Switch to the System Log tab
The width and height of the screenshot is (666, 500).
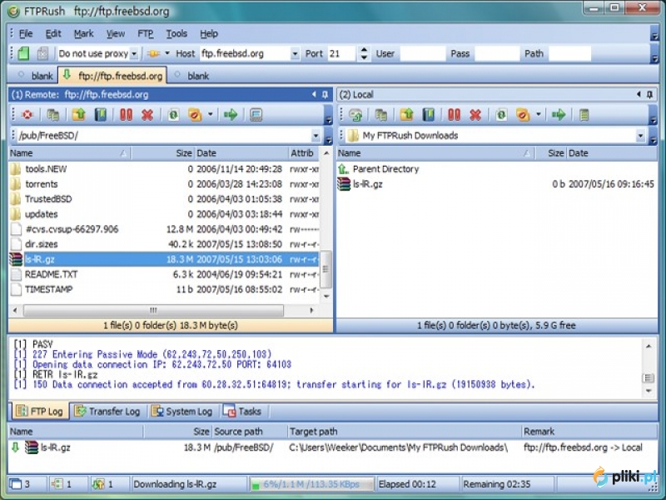pyautogui.click(x=183, y=411)
